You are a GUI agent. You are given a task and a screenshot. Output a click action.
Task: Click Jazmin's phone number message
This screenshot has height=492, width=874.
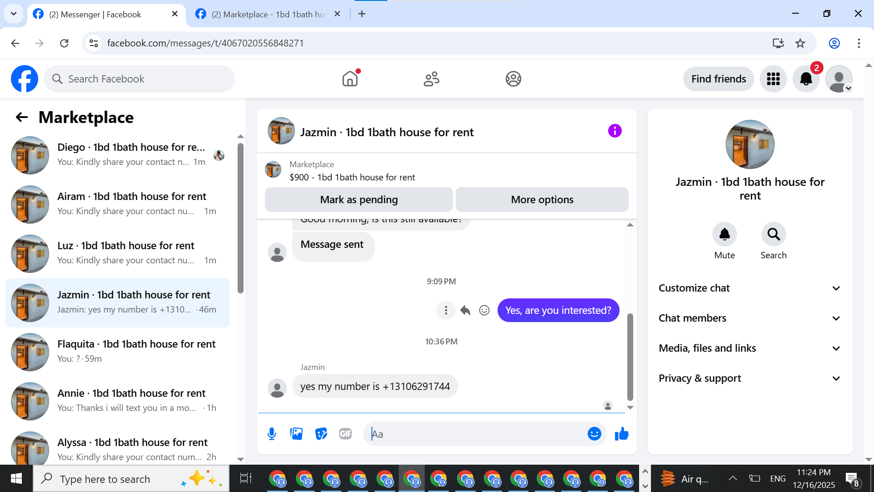[375, 386]
